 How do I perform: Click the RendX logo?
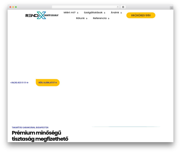click(42, 15)
